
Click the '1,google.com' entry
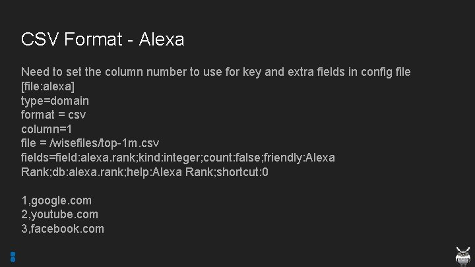coord(56,200)
